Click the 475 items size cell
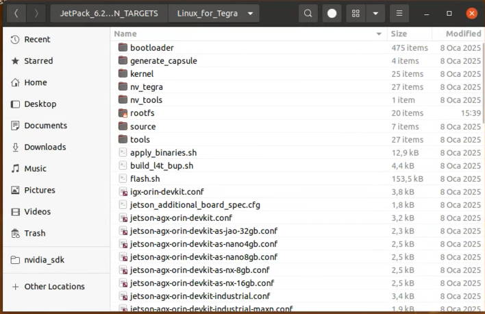Image resolution: width=485 pixels, height=314 pixels. coord(410,48)
